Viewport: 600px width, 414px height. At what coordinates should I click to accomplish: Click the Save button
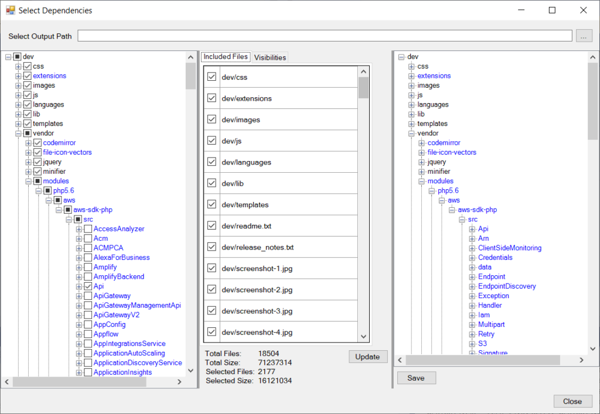point(416,378)
